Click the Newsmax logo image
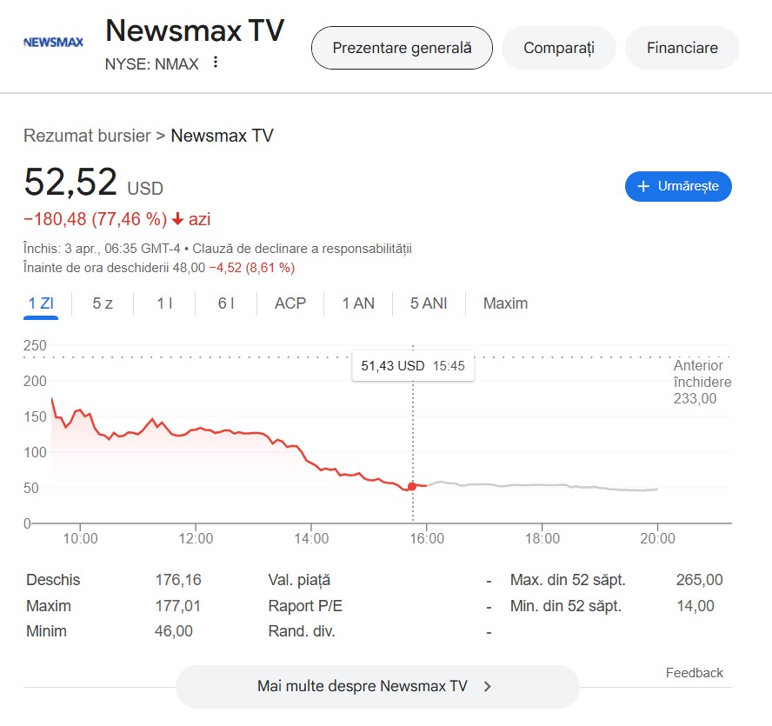 (53, 43)
